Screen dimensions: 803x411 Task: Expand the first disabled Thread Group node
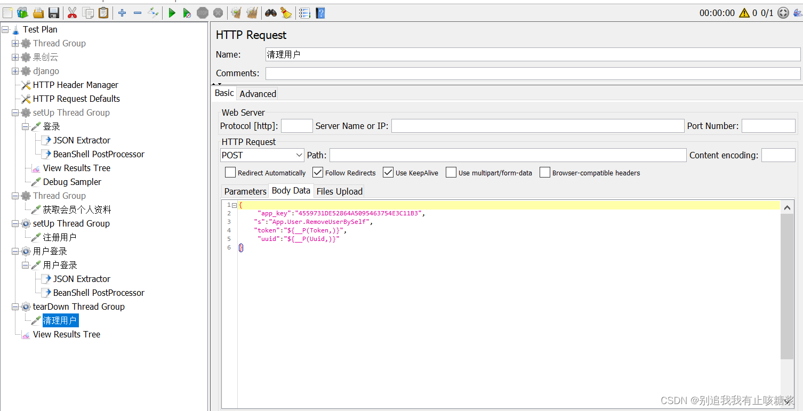[x=15, y=43]
